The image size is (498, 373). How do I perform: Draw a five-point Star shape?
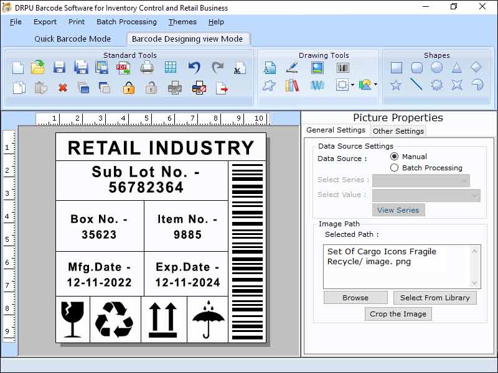(x=396, y=85)
